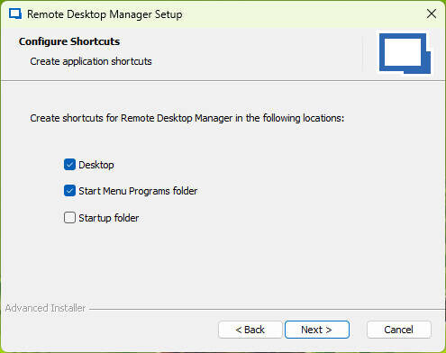Proceed with the Next button
Viewport: 446px width, 353px height.
317,330
